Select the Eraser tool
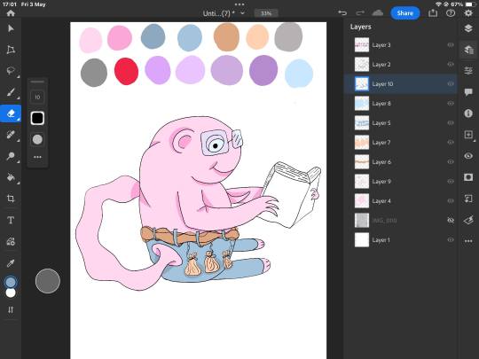The height and width of the screenshot is (359, 479). [x=11, y=113]
